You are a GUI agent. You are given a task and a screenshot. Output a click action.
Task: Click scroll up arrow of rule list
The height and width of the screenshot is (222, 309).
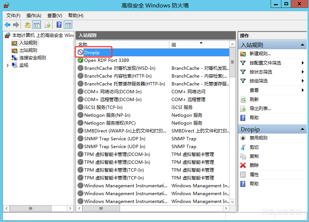coord(232,44)
